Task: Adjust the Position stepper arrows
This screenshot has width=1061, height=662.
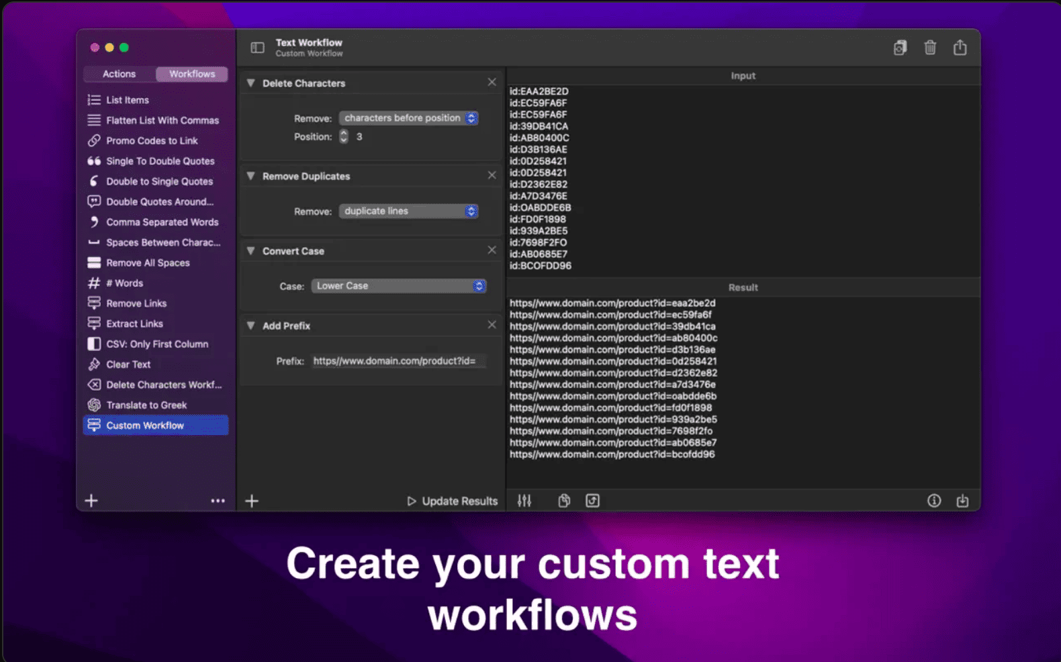Action: (344, 136)
